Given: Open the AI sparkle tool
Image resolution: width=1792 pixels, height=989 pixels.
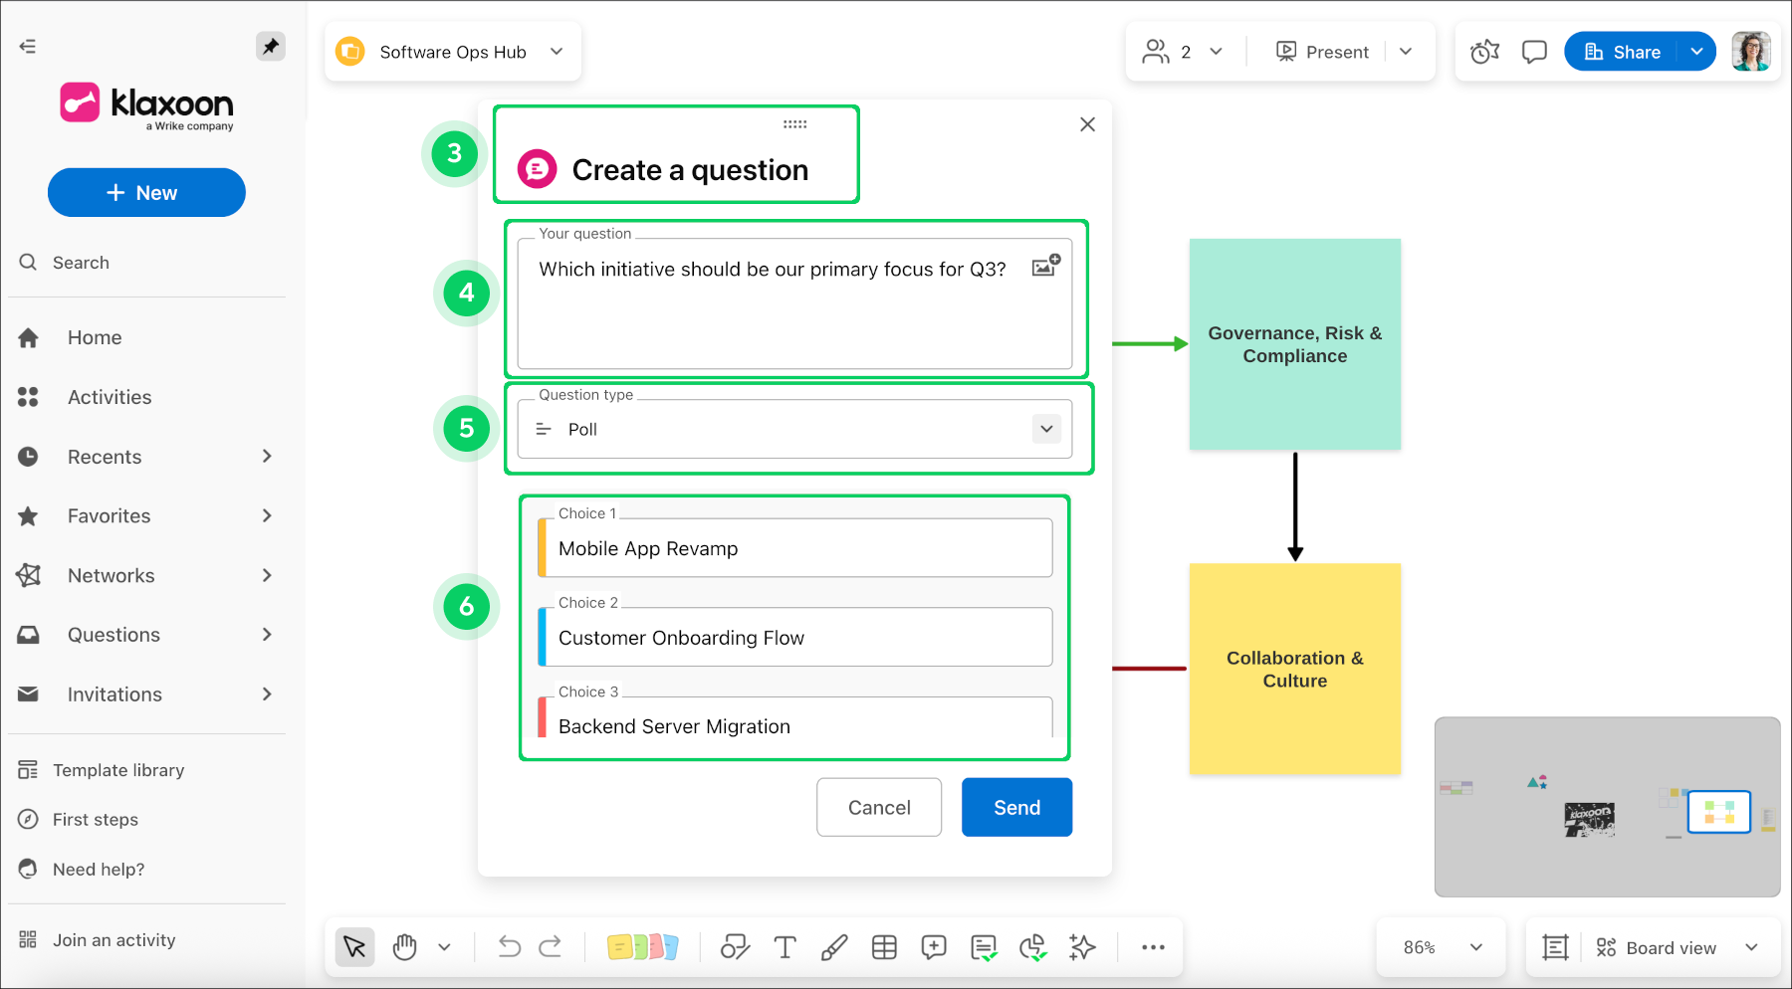Looking at the screenshot, I should tap(1082, 947).
